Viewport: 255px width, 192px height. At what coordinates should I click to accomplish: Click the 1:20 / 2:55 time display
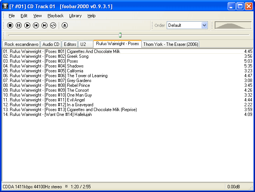tap(81, 187)
